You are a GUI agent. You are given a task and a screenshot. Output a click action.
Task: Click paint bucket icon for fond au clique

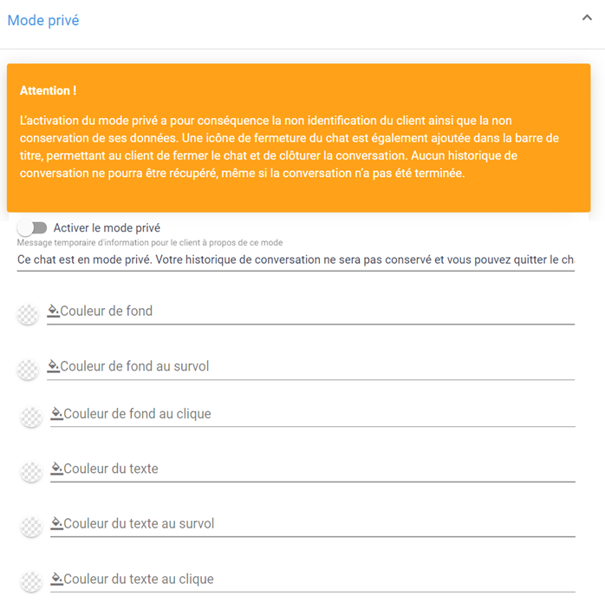click(56, 414)
